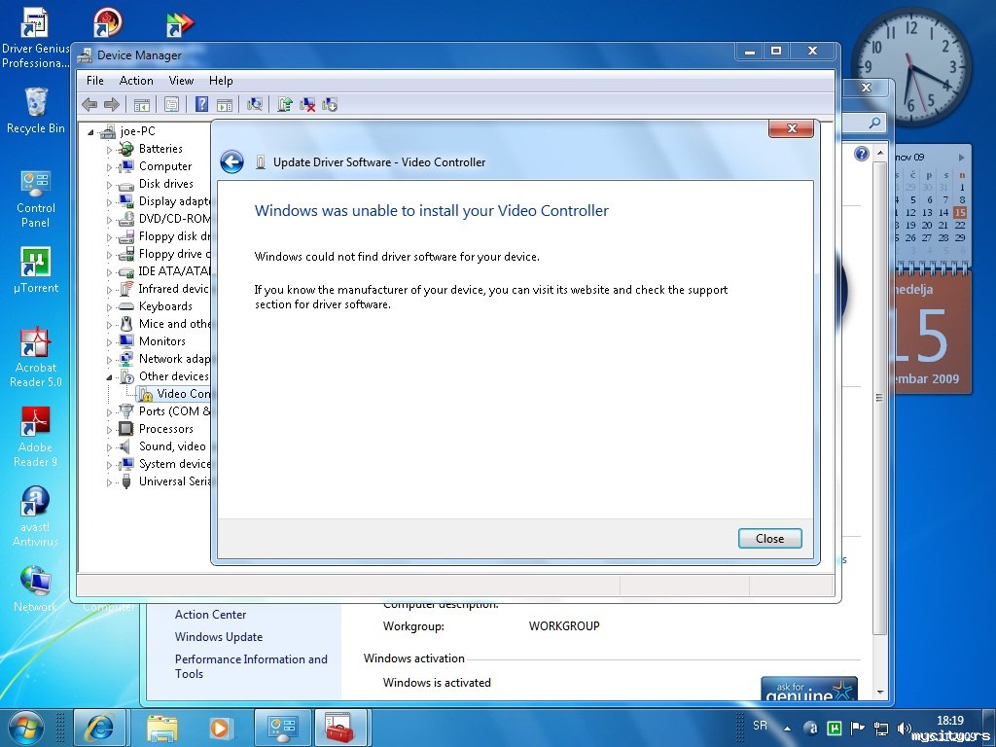Click the Update Driver Software toolbar icon
The image size is (996, 747).
285,104
